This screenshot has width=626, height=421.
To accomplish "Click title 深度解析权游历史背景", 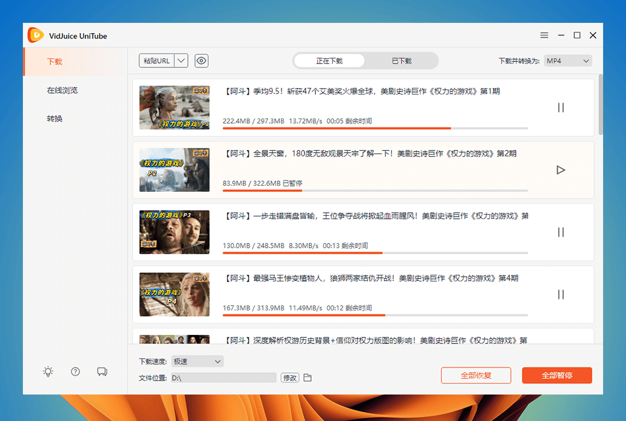I will click(x=375, y=340).
